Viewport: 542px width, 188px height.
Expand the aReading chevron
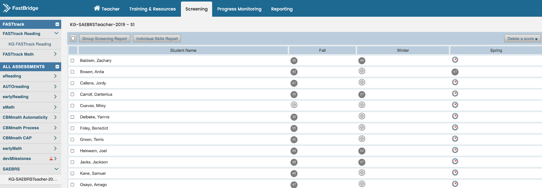(x=55, y=76)
